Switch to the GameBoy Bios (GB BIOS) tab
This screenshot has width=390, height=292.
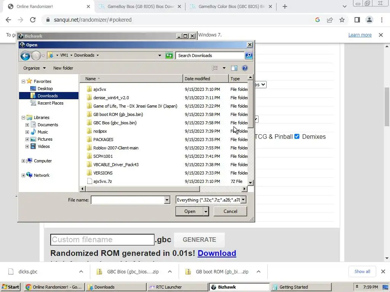141,6
